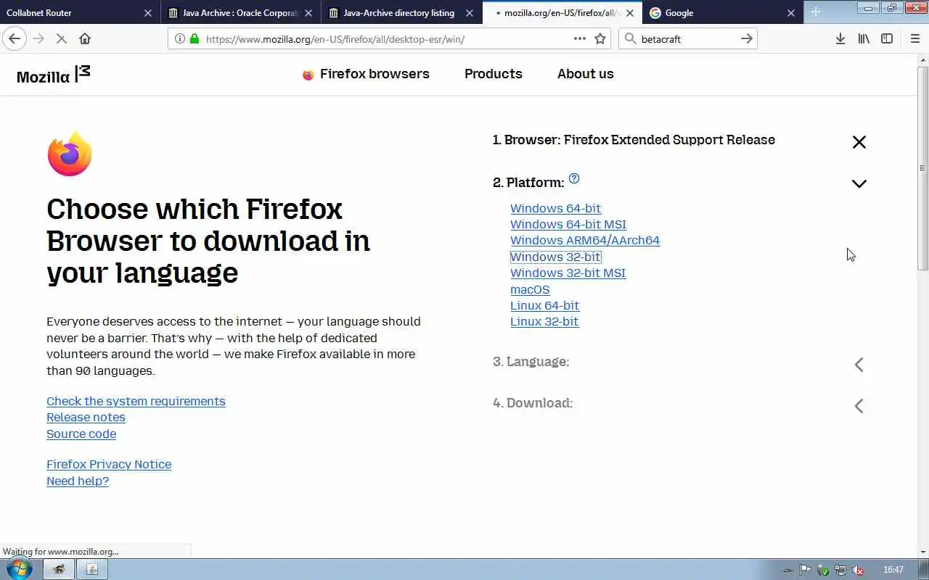Select Windows 64-bit platform
929x580 pixels.
[x=555, y=209]
